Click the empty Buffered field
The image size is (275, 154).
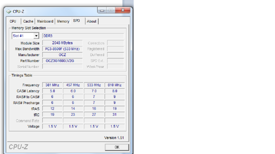click(x=115, y=55)
